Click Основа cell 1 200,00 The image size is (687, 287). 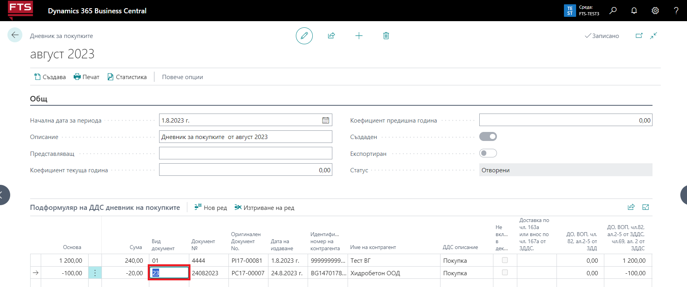click(x=65, y=260)
